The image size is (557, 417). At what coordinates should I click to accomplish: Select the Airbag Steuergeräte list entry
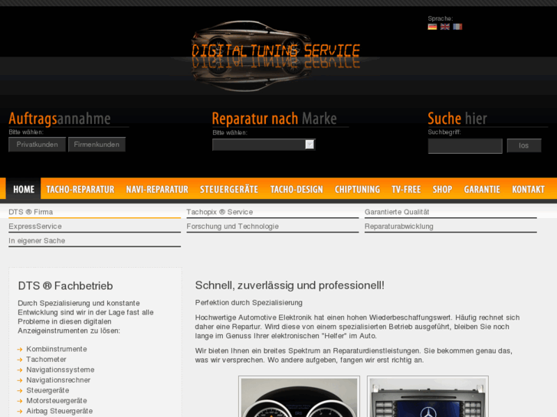(x=59, y=411)
